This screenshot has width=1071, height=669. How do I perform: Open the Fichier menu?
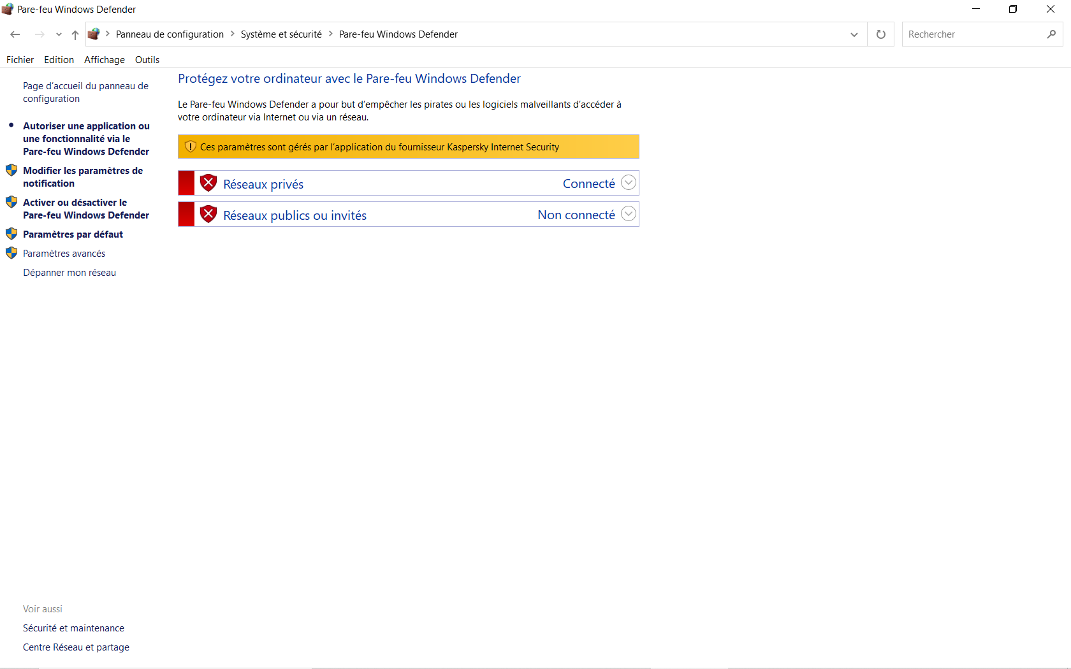pos(20,60)
